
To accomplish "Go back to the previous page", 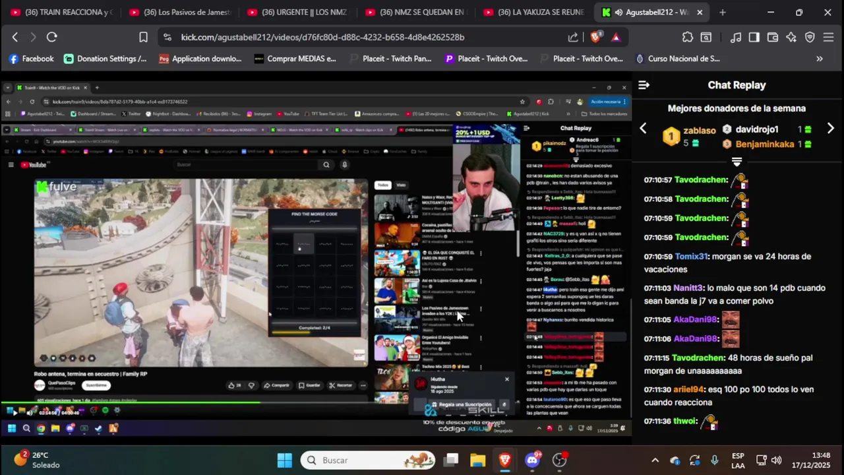I will [x=15, y=38].
